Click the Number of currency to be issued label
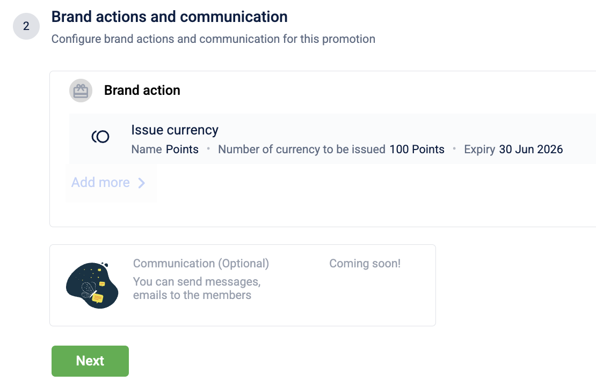The image size is (596, 389). pyautogui.click(x=302, y=149)
